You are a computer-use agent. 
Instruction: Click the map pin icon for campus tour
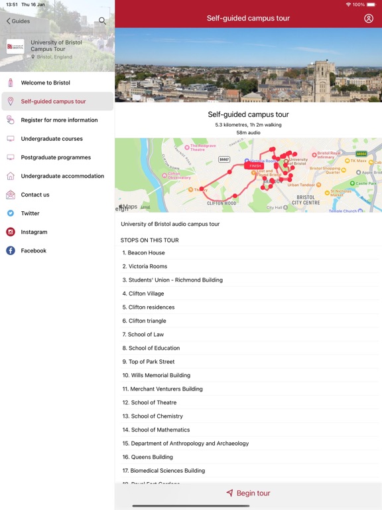(11, 101)
